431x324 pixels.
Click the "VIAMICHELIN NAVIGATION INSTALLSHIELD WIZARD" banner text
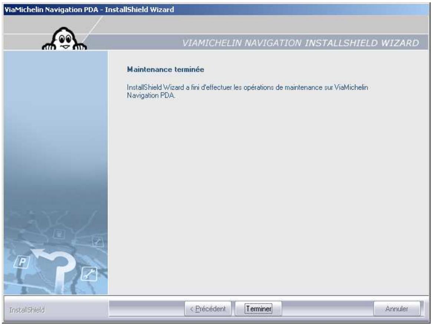tap(300, 43)
